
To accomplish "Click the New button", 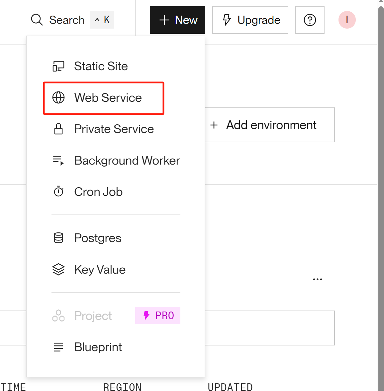I will 177,20.
